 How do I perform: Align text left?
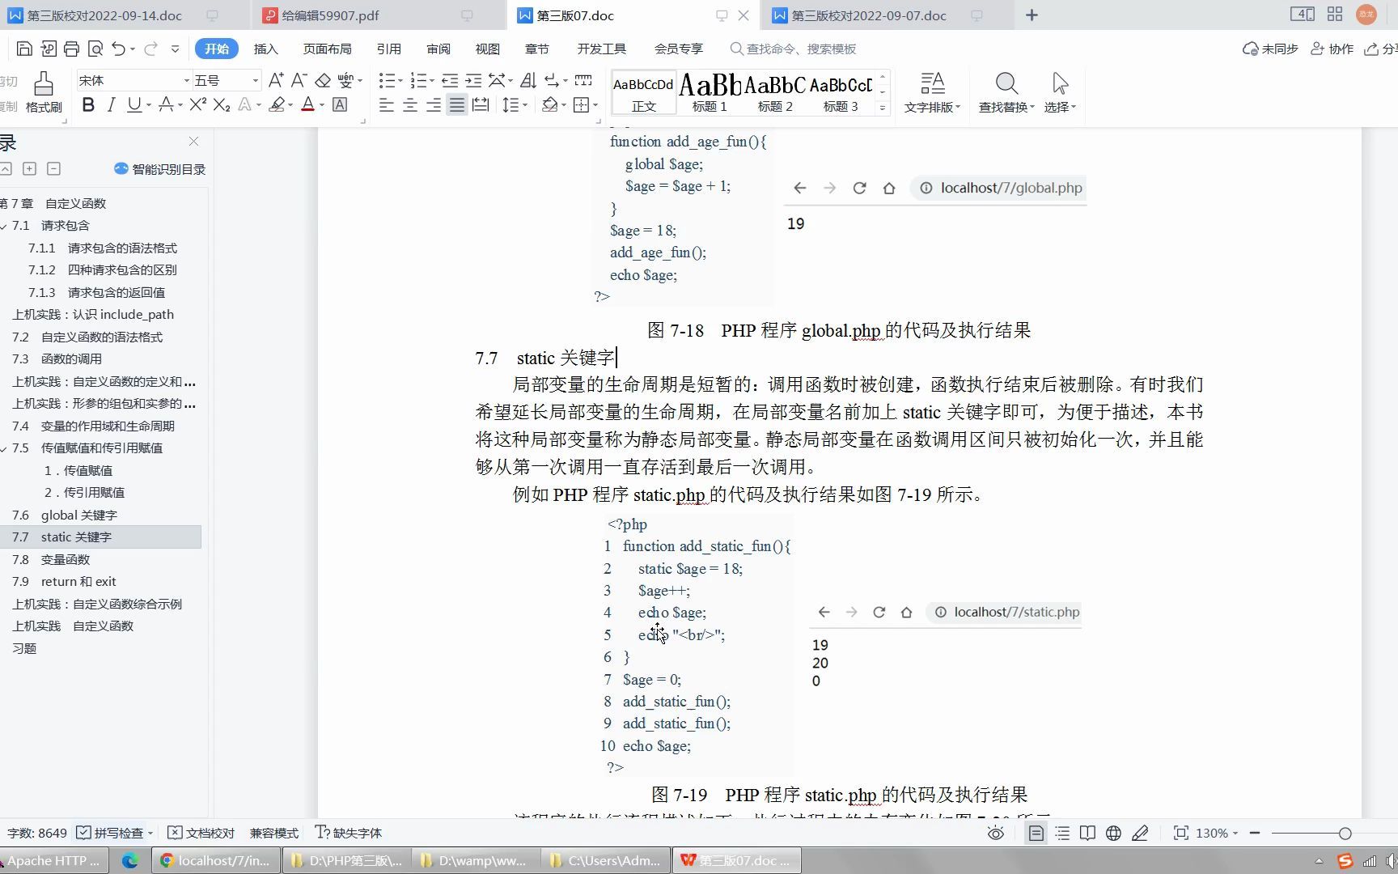click(387, 105)
